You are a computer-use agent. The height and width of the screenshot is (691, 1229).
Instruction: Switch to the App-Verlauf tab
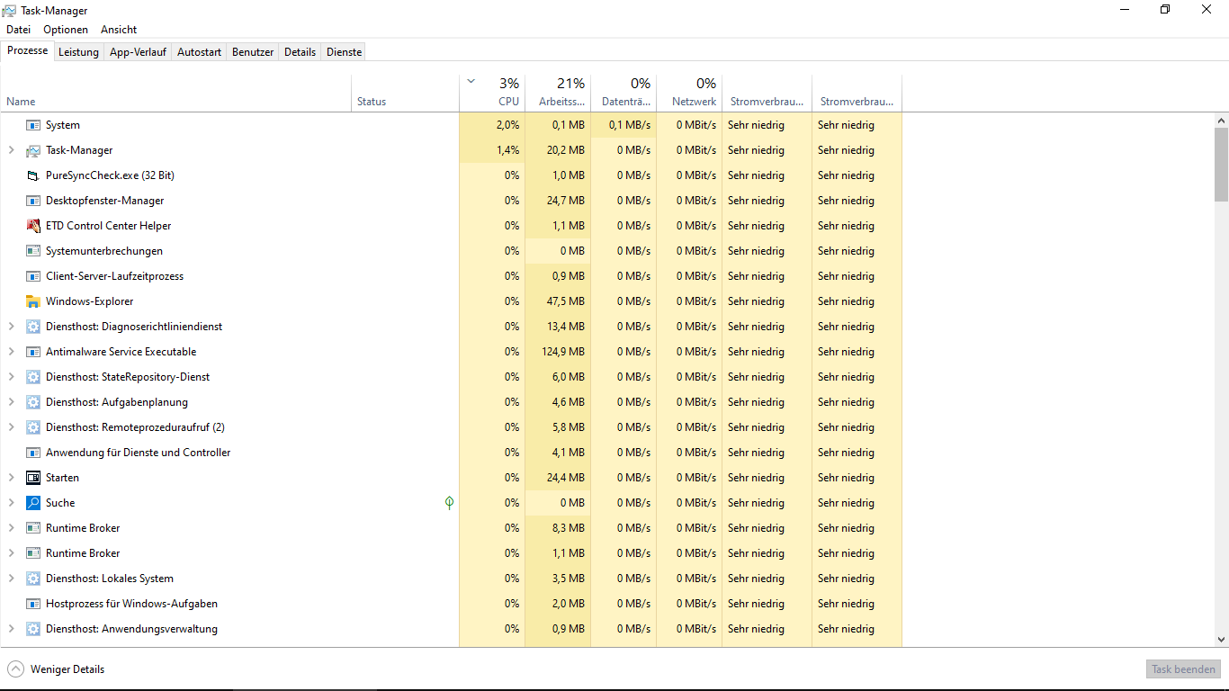coord(138,52)
